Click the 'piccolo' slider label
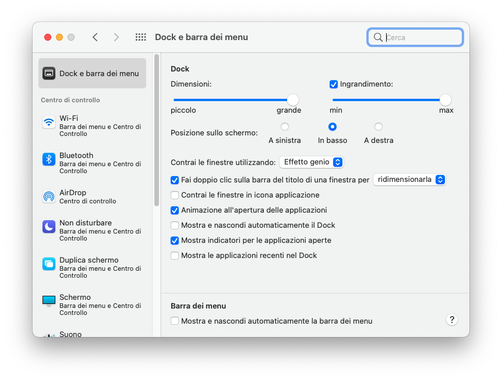 tap(183, 110)
